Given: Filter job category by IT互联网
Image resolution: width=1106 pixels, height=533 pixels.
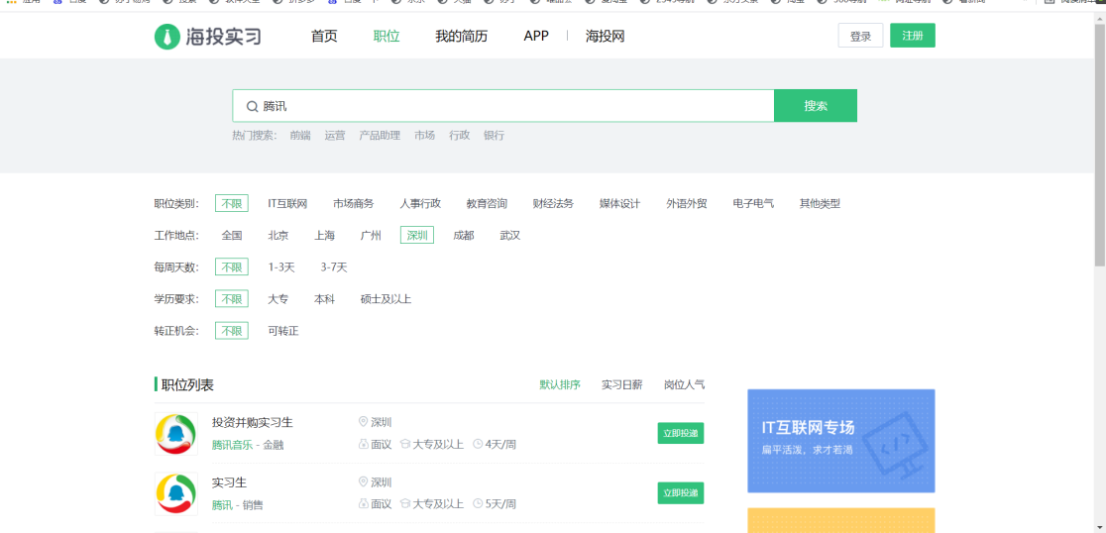Looking at the screenshot, I should (287, 204).
